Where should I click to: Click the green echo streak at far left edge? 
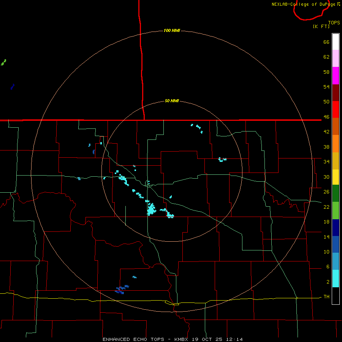[x=3, y=62]
